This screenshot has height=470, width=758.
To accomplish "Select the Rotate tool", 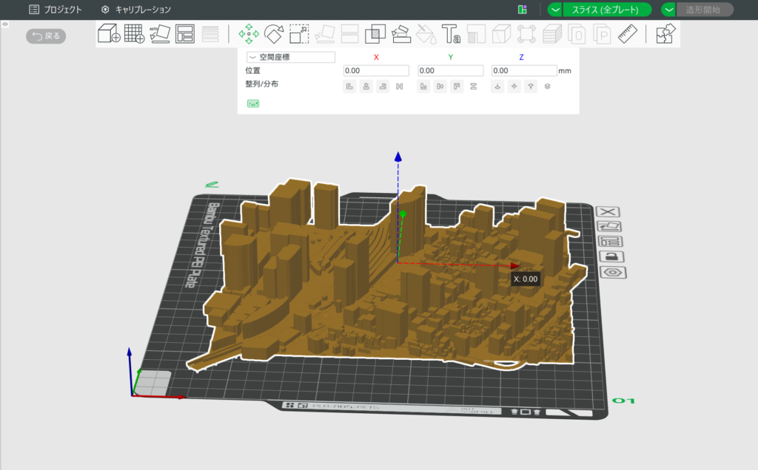I will 274,34.
